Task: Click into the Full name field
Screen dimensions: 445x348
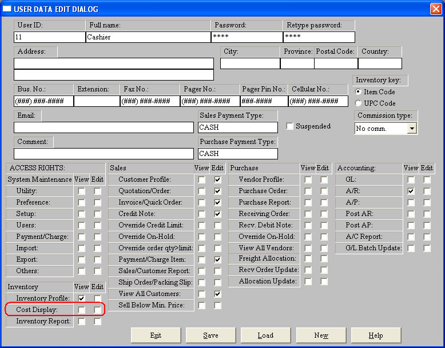Action: pyautogui.click(x=148, y=37)
